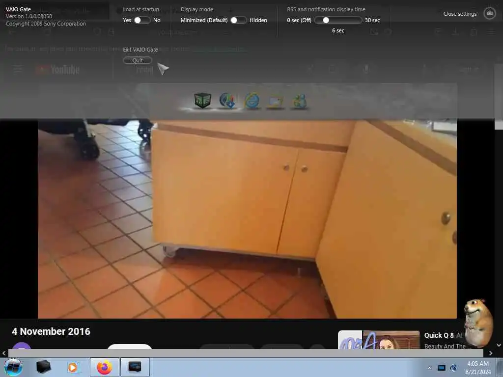Screen dimensions: 503x377
Task: Open the Quick Q & A video thumbnail
Action: click(379, 340)
